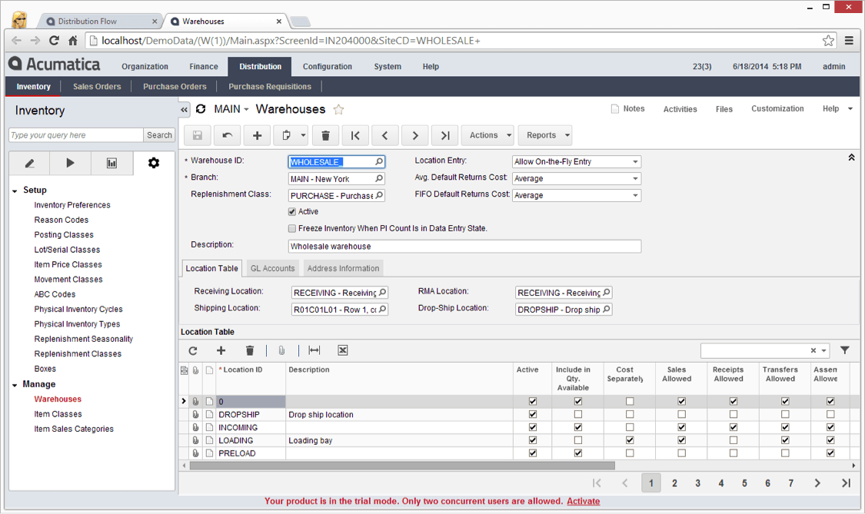Image resolution: width=865 pixels, height=514 pixels.
Task: Toggle Include in Qty. Available for DROPSHIP
Action: pos(577,414)
